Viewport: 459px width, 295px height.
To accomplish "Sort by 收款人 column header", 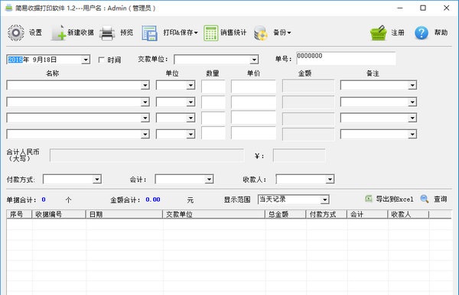I will point(409,214).
